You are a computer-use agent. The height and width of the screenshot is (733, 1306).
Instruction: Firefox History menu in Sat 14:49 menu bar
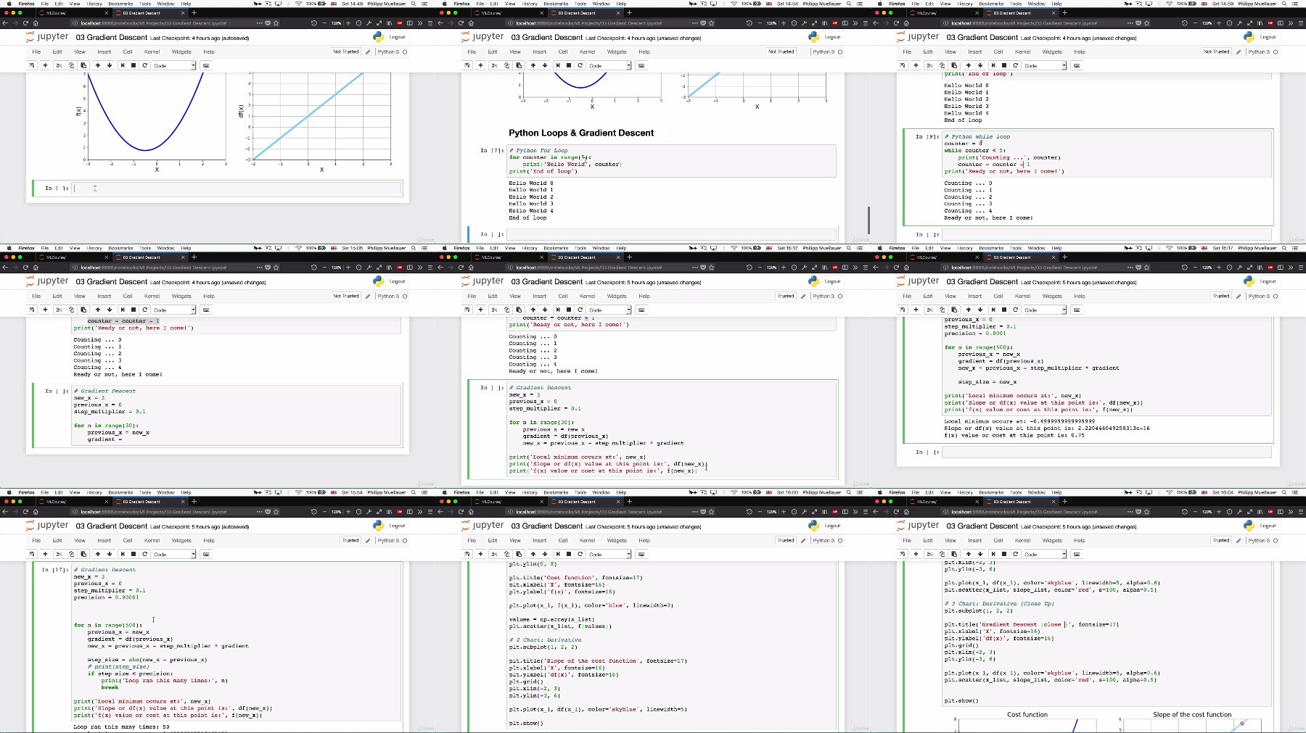(94, 4)
